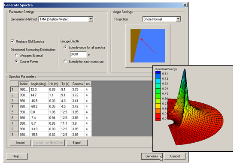This screenshot has height=165, width=237.
Task: Click the Hs (m) column header
Action: click(54, 84)
